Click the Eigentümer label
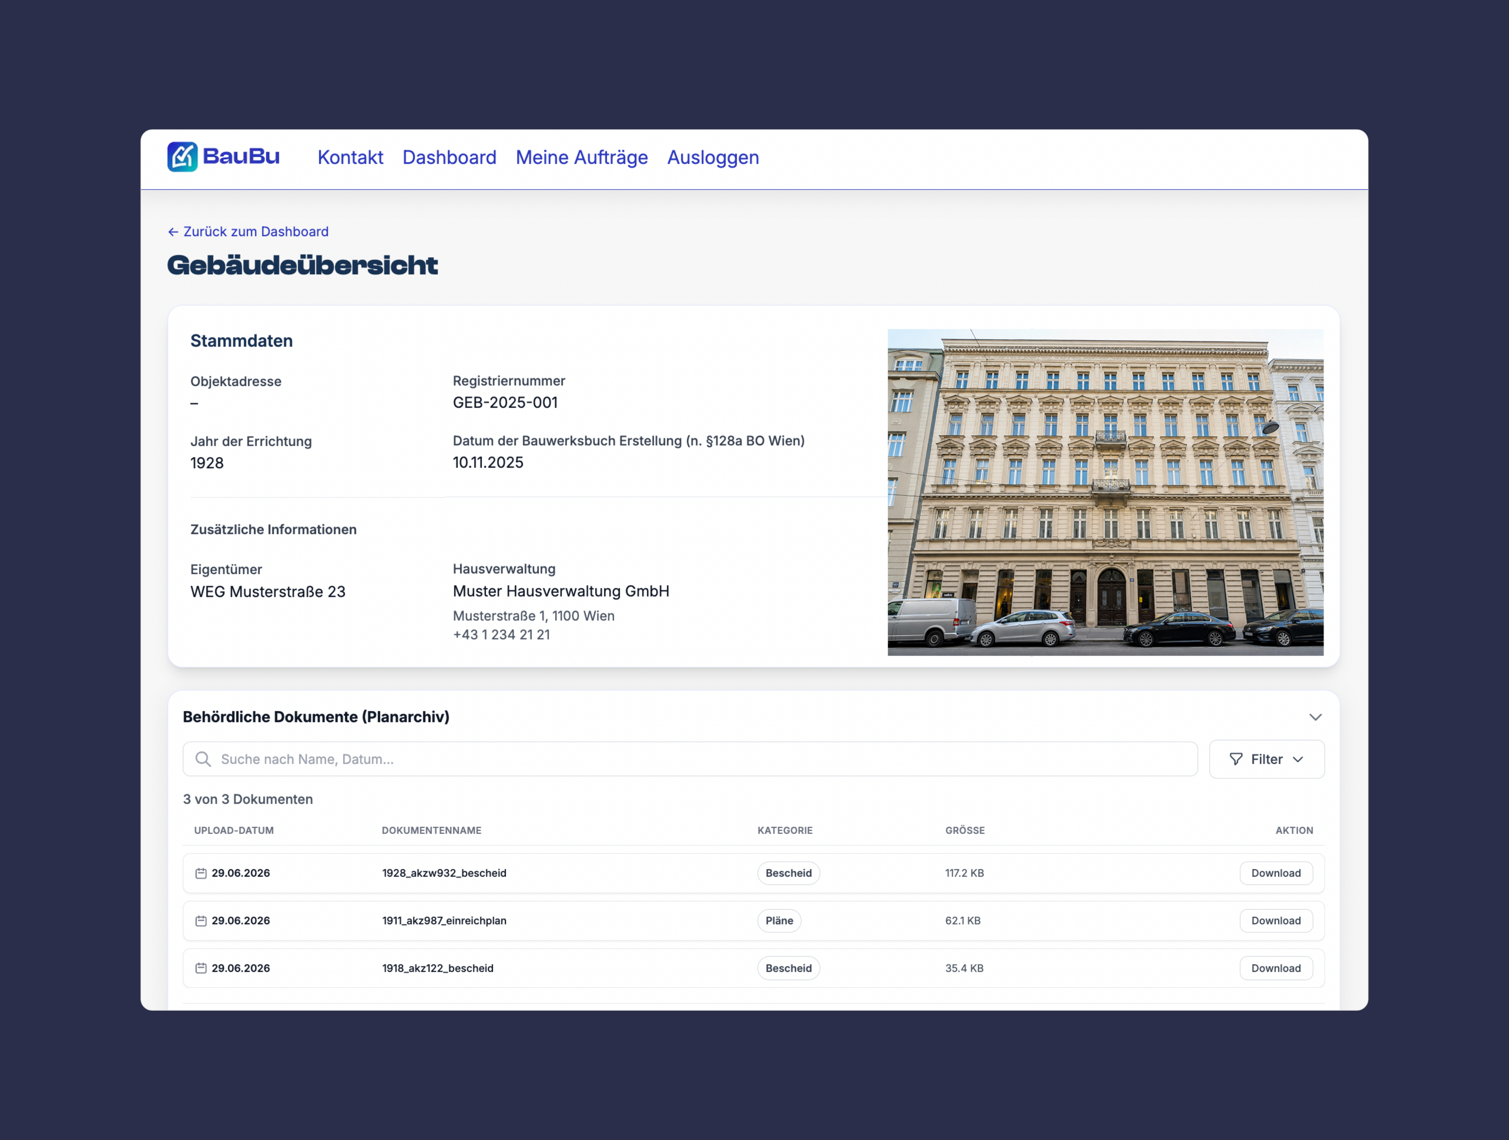 226,570
